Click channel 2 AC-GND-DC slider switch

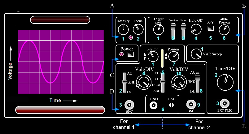tap(197, 82)
